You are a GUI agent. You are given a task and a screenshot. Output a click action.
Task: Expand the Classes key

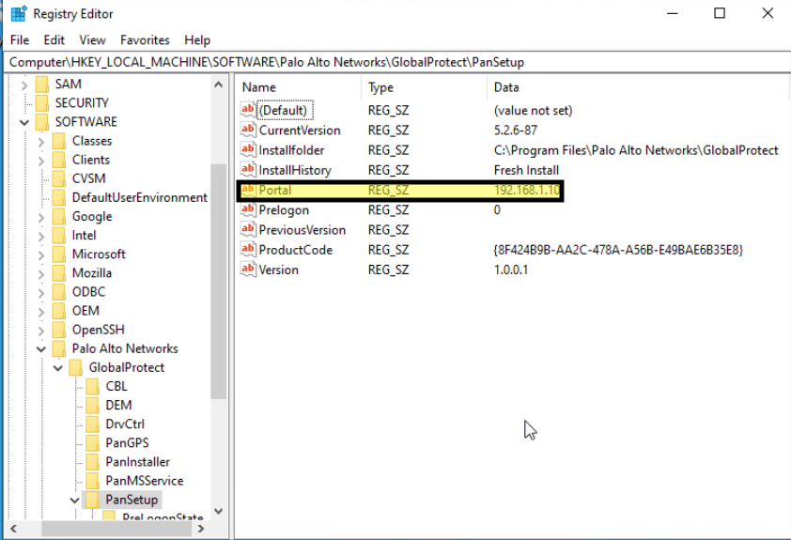pos(40,142)
